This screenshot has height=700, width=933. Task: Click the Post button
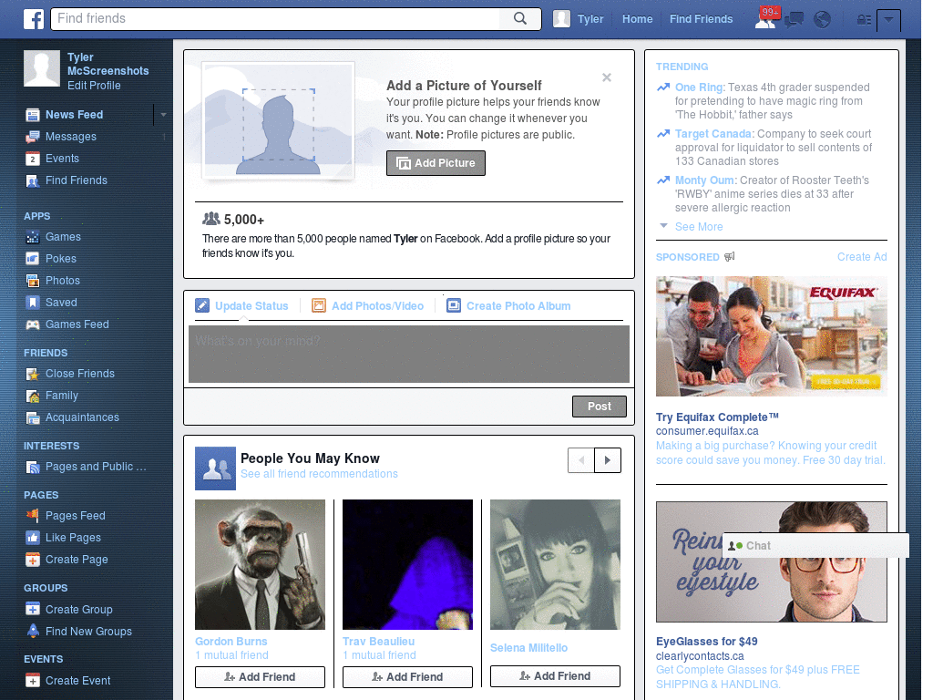click(x=600, y=406)
